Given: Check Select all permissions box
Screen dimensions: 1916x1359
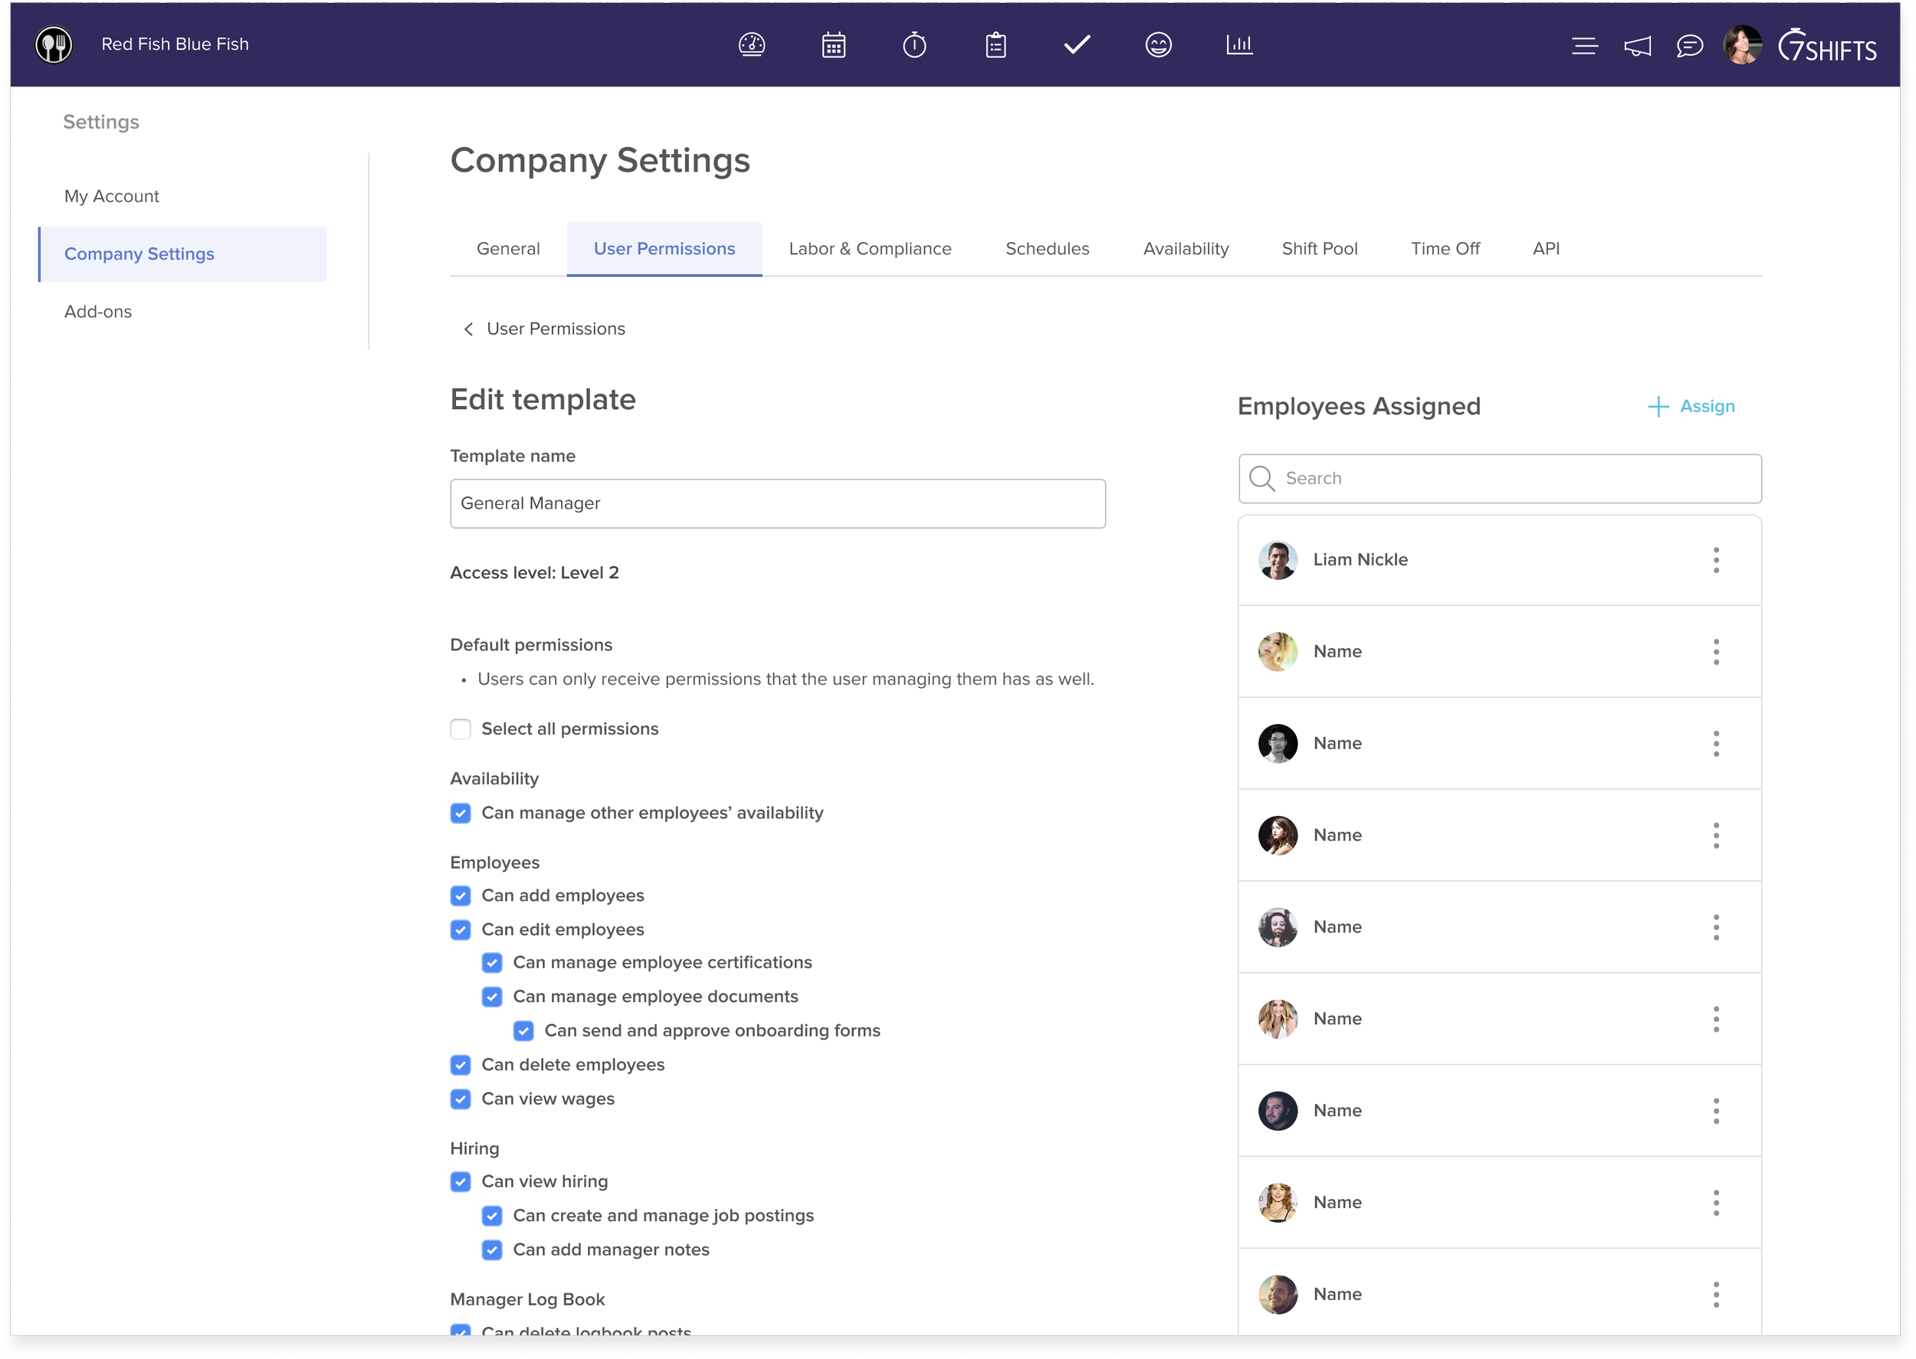Looking at the screenshot, I should (461, 729).
